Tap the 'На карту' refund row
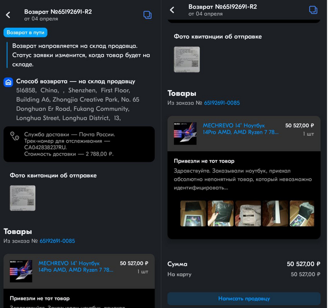 (244, 274)
